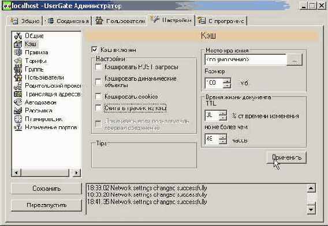Open the Тарифы section icon
The height and width of the screenshot is (226, 328).
click(18, 61)
